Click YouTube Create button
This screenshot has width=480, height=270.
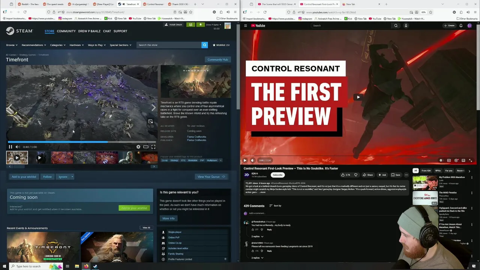pos(449,25)
